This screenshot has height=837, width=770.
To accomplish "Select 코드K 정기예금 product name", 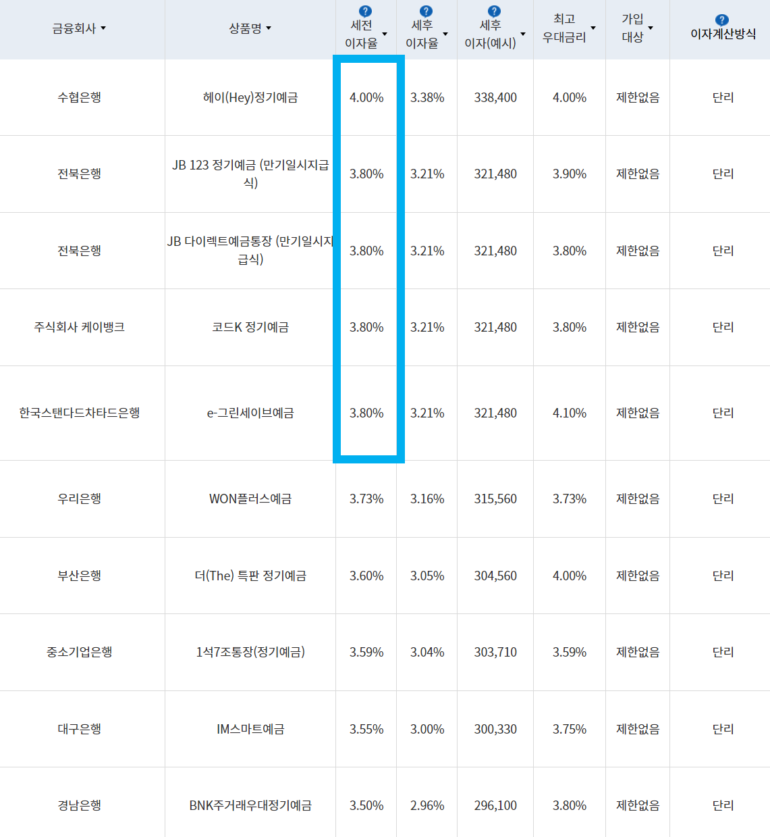I will (250, 327).
